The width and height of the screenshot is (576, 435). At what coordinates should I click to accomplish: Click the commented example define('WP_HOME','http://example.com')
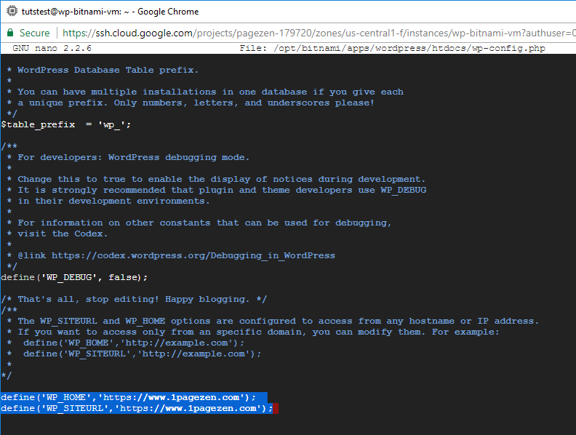[x=134, y=343]
